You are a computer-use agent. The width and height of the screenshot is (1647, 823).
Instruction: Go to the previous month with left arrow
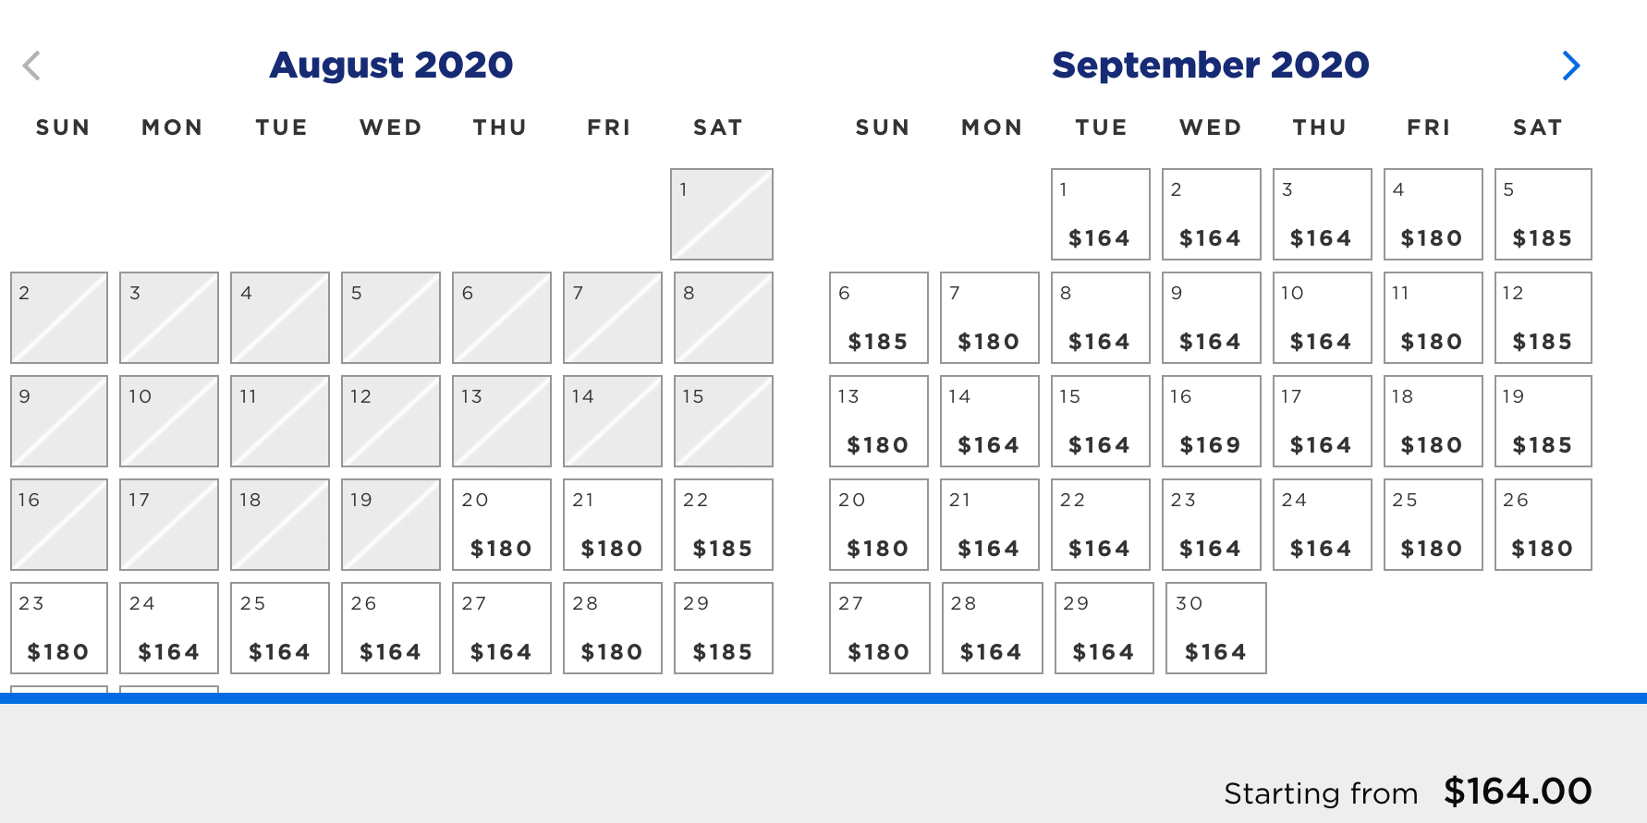pos(32,66)
